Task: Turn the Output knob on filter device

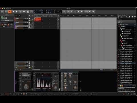Action: point(75,88)
